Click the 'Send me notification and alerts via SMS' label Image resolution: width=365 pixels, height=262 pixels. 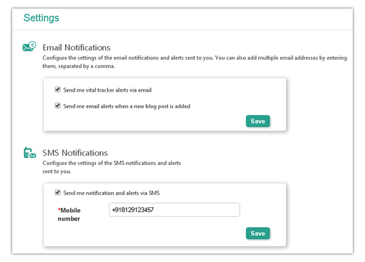click(x=111, y=193)
